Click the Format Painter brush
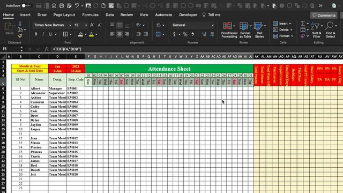 20,35
